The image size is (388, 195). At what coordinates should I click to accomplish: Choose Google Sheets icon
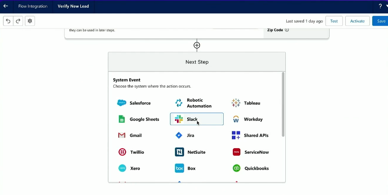(x=122, y=119)
